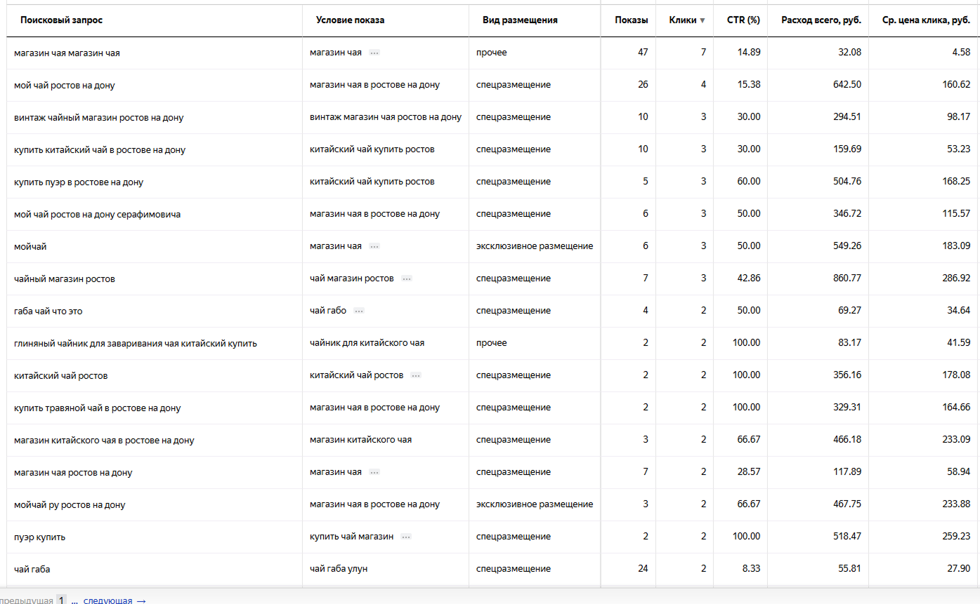This screenshot has height=604, width=980.
Task: Sort by Ср. цена клика header
Action: point(926,20)
